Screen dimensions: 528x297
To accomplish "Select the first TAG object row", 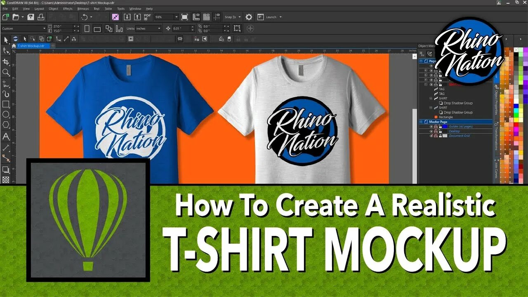I will pyautogui.click(x=442, y=89).
